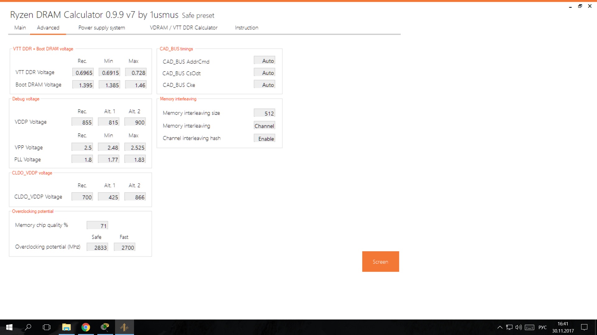597x335 pixels.
Task: Open File Explorer from taskbar
Action: pyautogui.click(x=66, y=327)
